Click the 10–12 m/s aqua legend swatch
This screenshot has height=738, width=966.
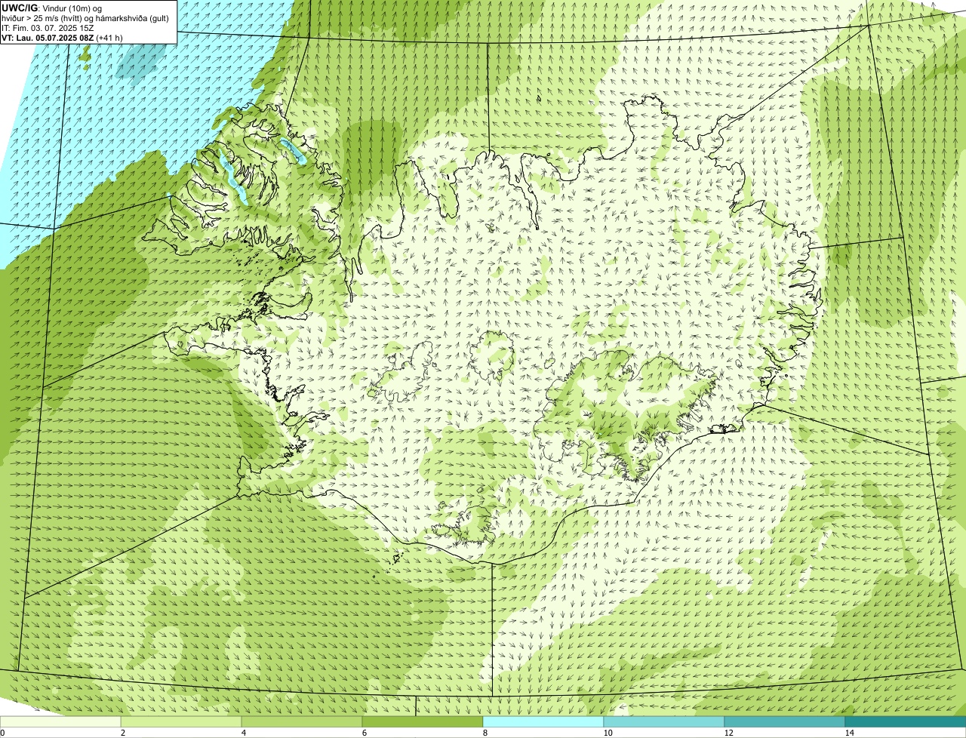tap(664, 721)
